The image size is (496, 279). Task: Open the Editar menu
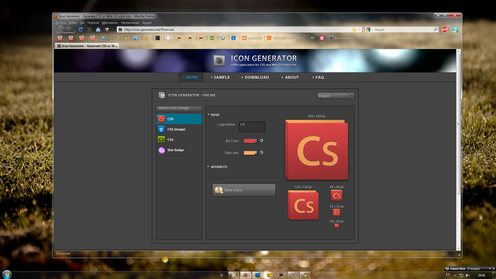[x=73, y=23]
